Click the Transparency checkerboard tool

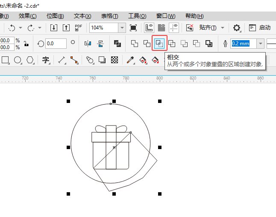click(115, 60)
